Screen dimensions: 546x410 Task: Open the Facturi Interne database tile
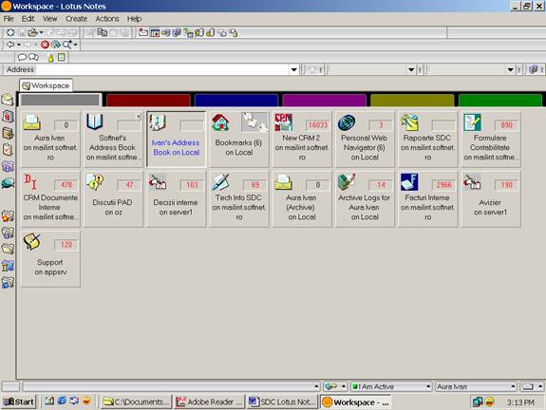[427, 198]
